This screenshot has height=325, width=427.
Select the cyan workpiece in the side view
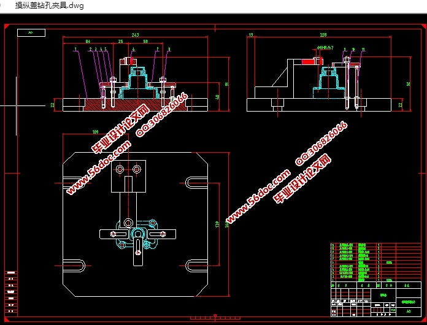(x=329, y=84)
